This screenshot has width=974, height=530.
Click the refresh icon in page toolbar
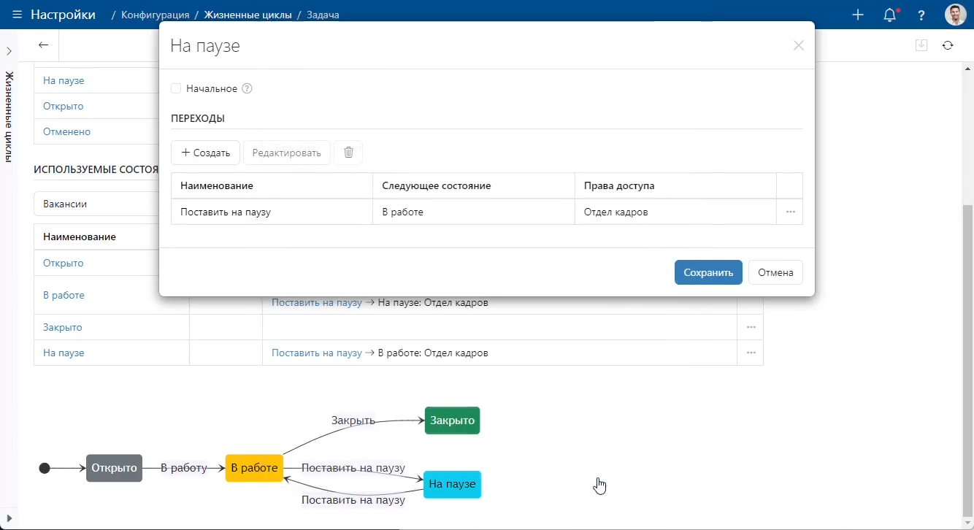948,45
